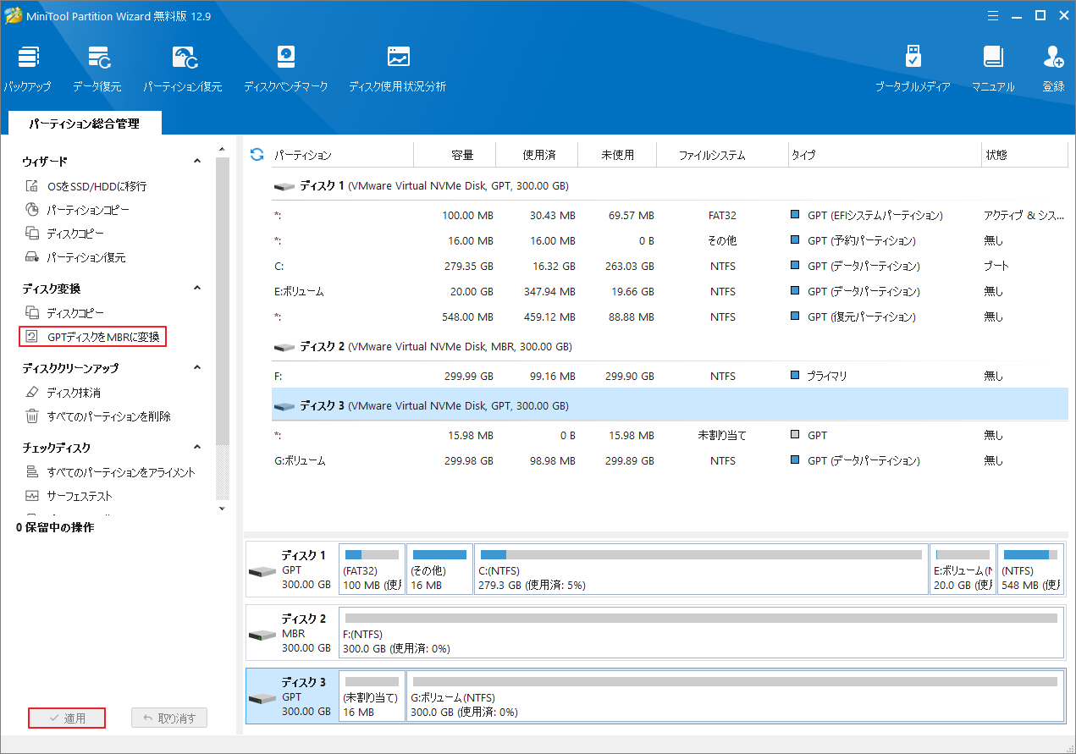This screenshot has height=754, width=1076.
Task: Collapse the ウィザード section
Action: [197, 161]
